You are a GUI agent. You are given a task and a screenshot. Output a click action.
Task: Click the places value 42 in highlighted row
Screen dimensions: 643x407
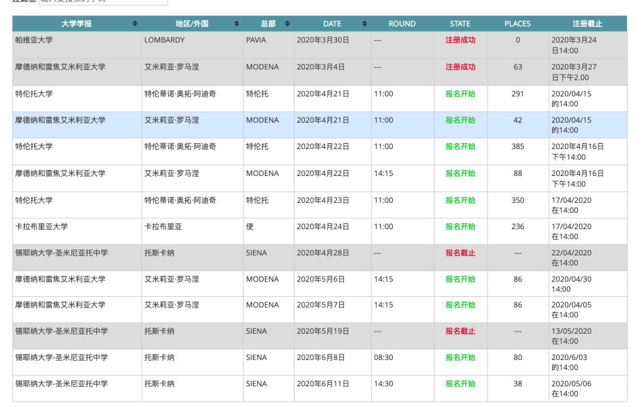tap(517, 120)
